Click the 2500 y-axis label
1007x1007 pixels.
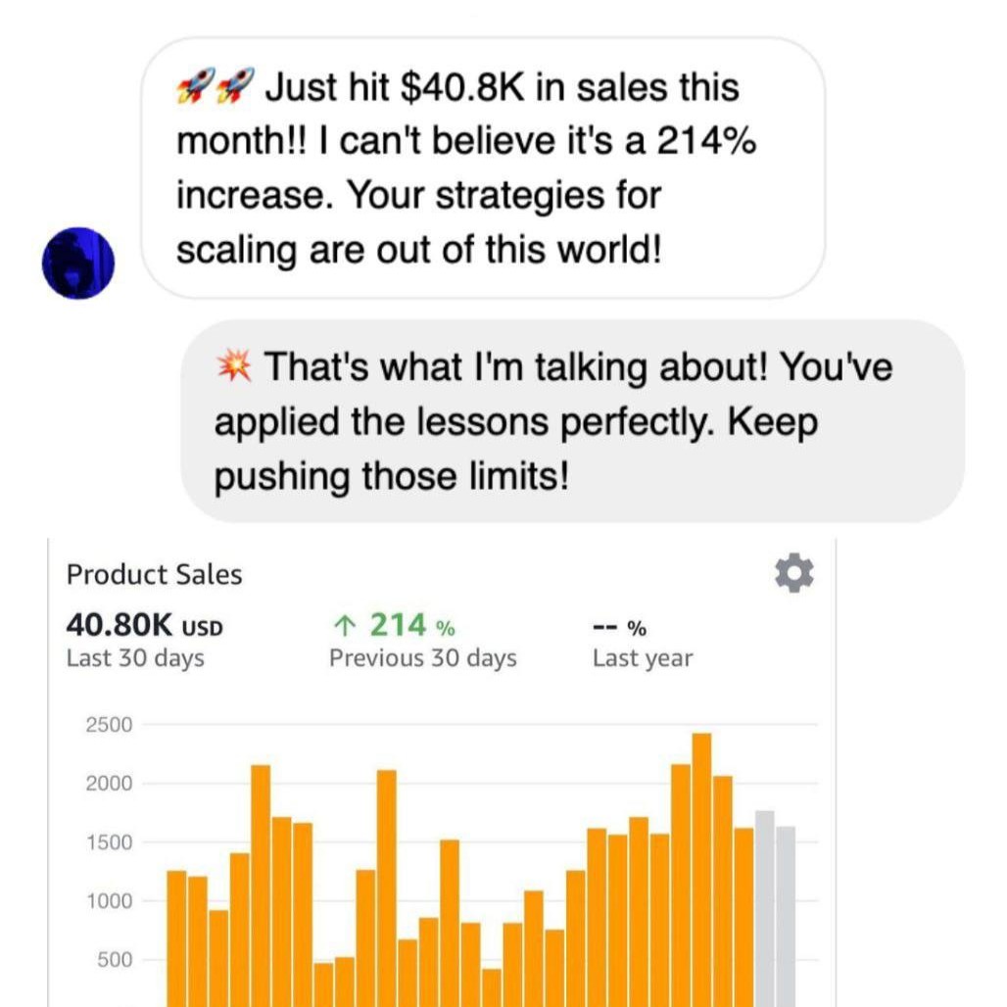(x=109, y=725)
